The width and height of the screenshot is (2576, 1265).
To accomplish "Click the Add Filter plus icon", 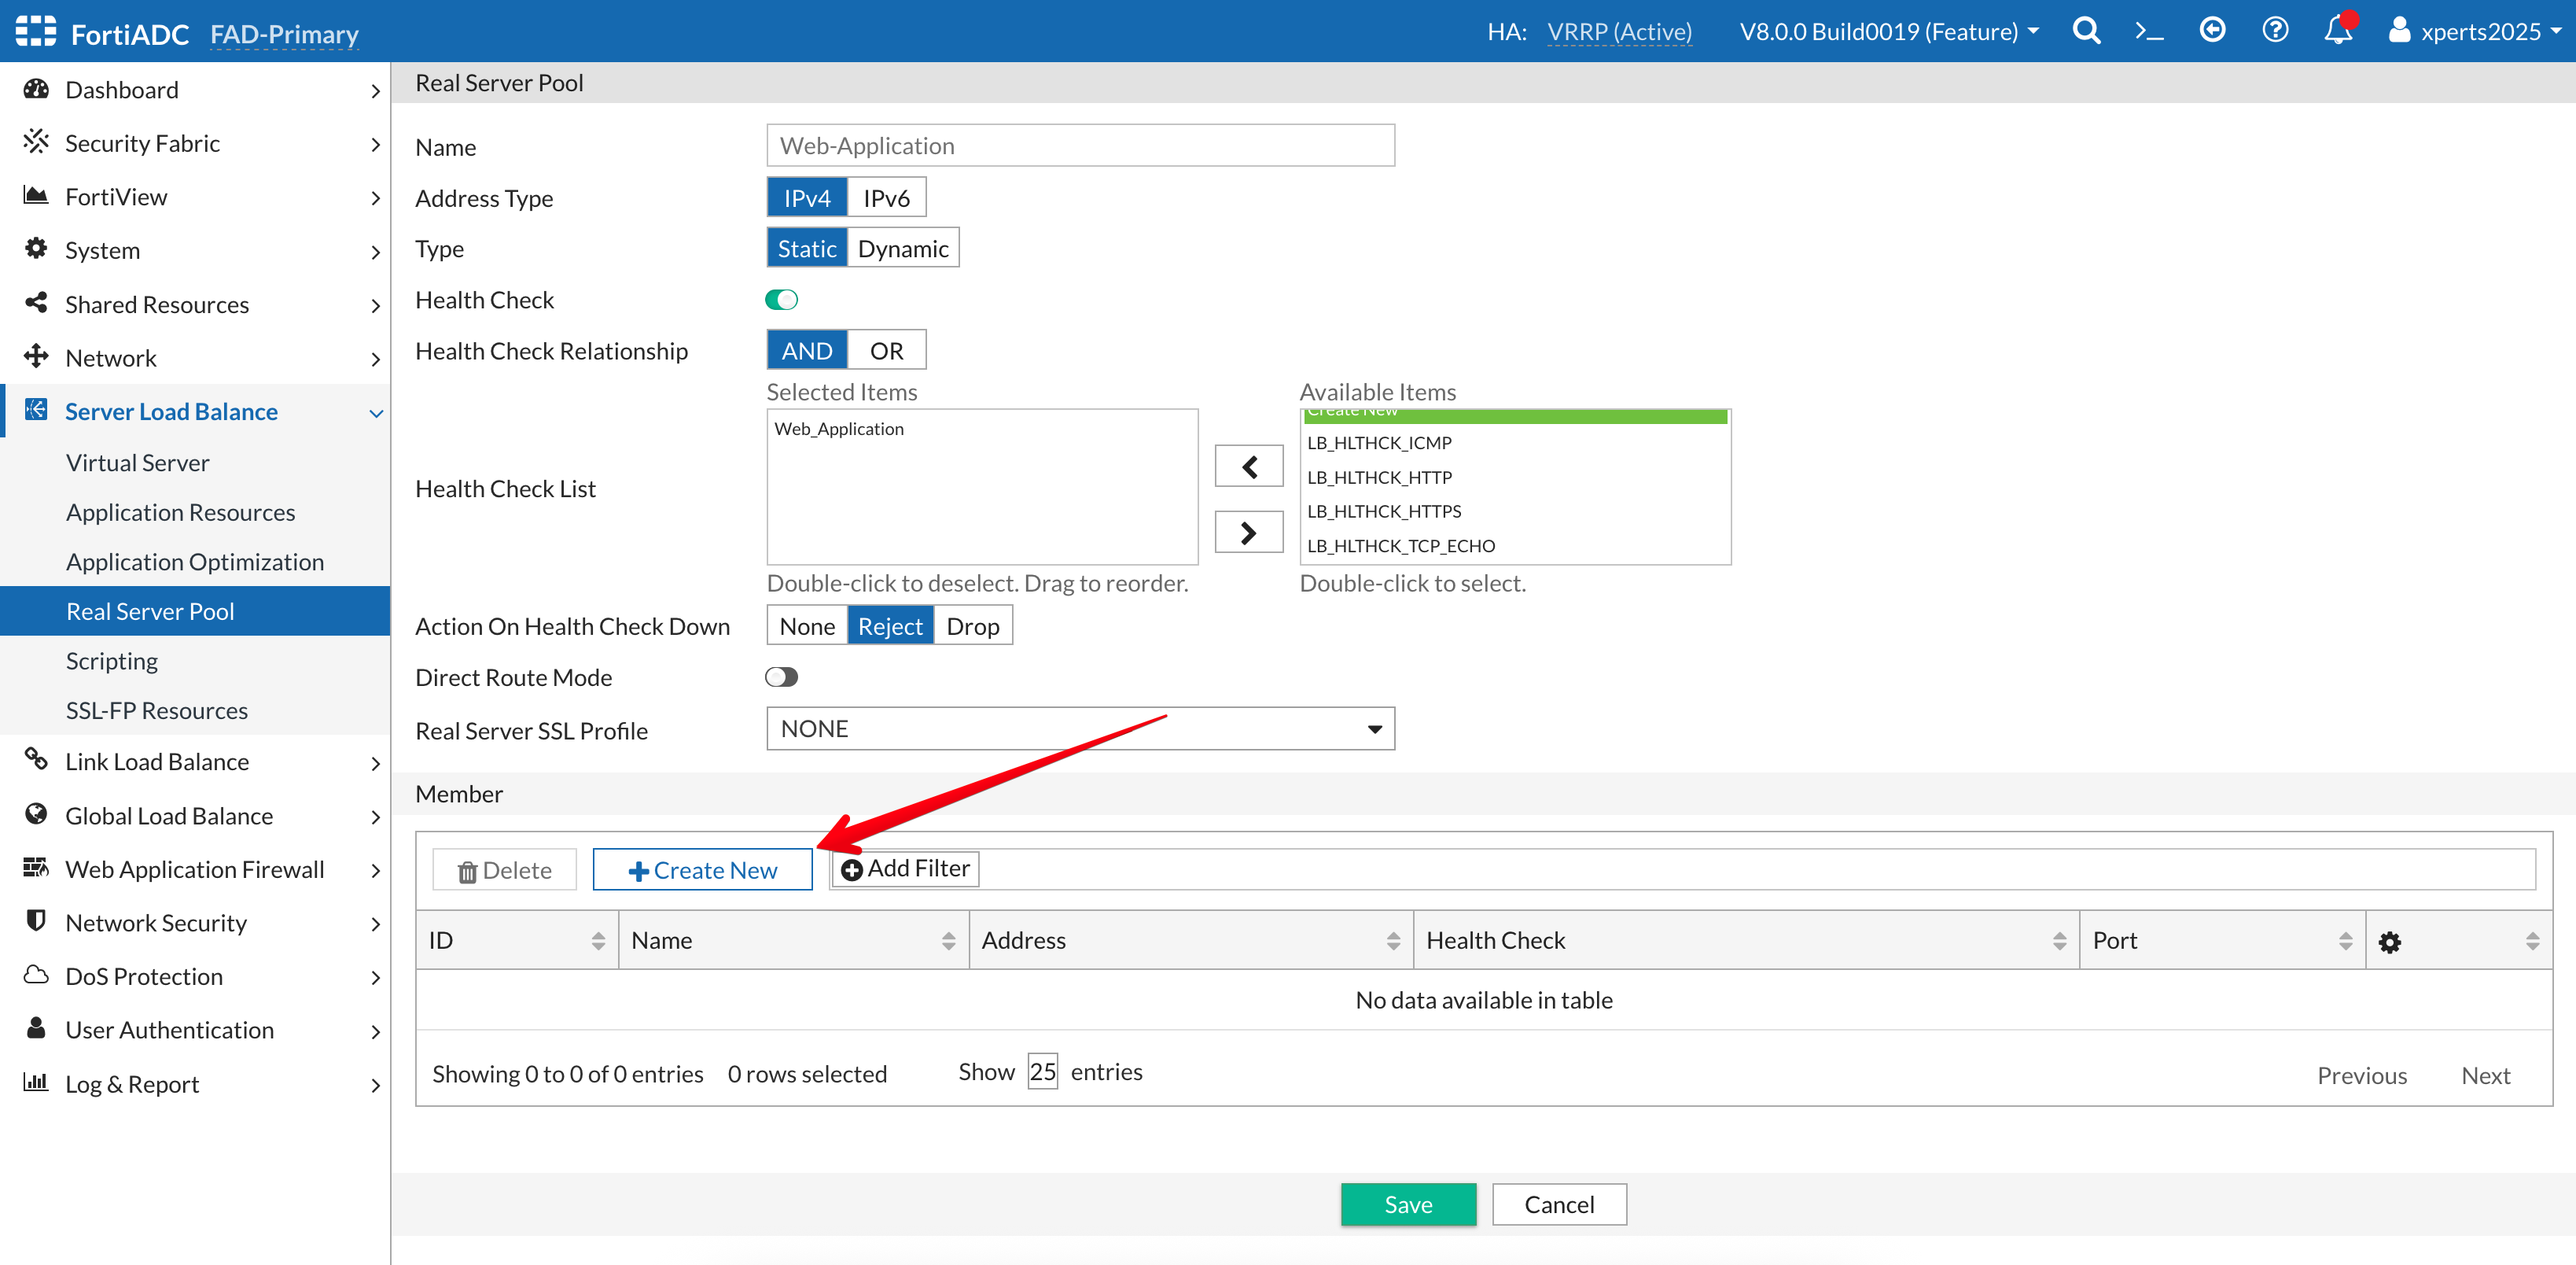I will tap(852, 870).
